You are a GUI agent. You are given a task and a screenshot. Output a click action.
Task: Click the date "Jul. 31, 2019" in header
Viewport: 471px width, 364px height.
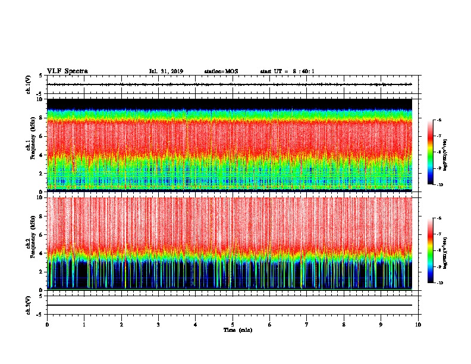[x=166, y=71]
